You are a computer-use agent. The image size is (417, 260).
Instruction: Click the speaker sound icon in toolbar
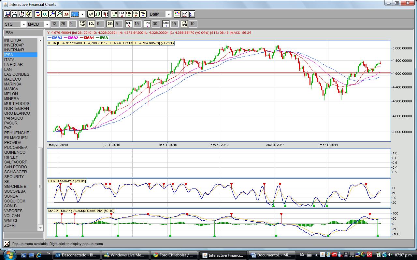[29, 14]
